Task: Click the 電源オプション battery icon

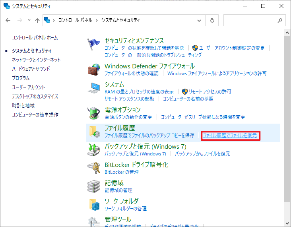Action: tap(94, 113)
